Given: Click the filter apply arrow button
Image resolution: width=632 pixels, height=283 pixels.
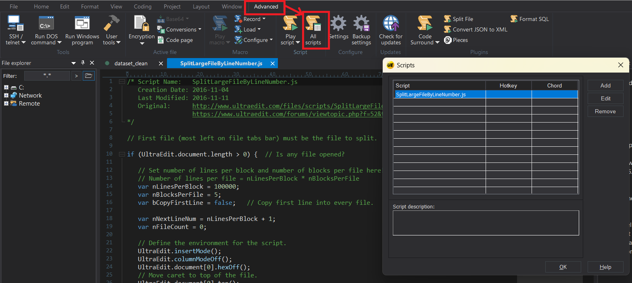Looking at the screenshot, I should pyautogui.click(x=76, y=76).
